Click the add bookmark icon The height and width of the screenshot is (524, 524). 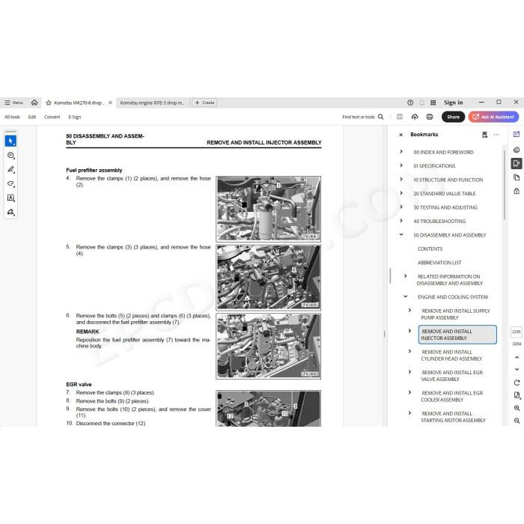(x=484, y=135)
